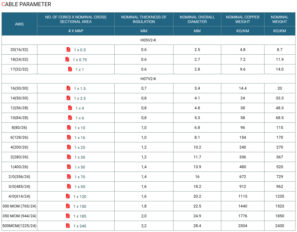Image resolution: width=297 pixels, height=232 pixels.
Task: Open the 1 x 50 link
Action: [x=80, y=167]
